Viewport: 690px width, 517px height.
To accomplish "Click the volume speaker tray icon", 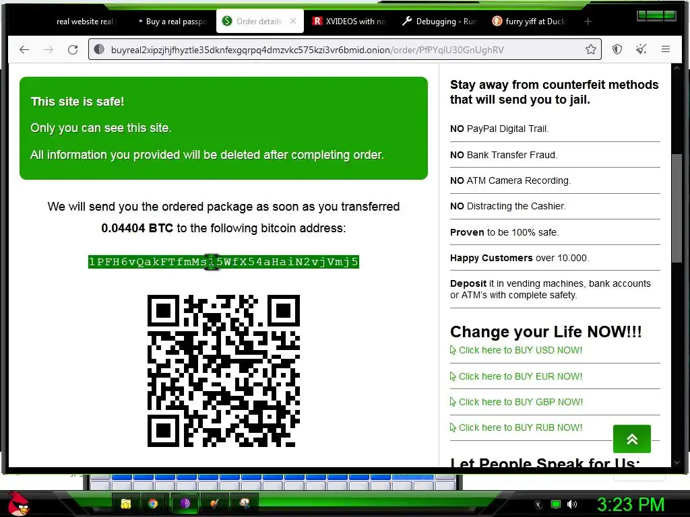I will (571, 504).
